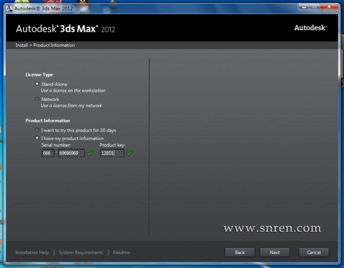This screenshot has height=268, width=344.
Task: Minimize the 3ds Max installer window
Action: coord(304,7)
